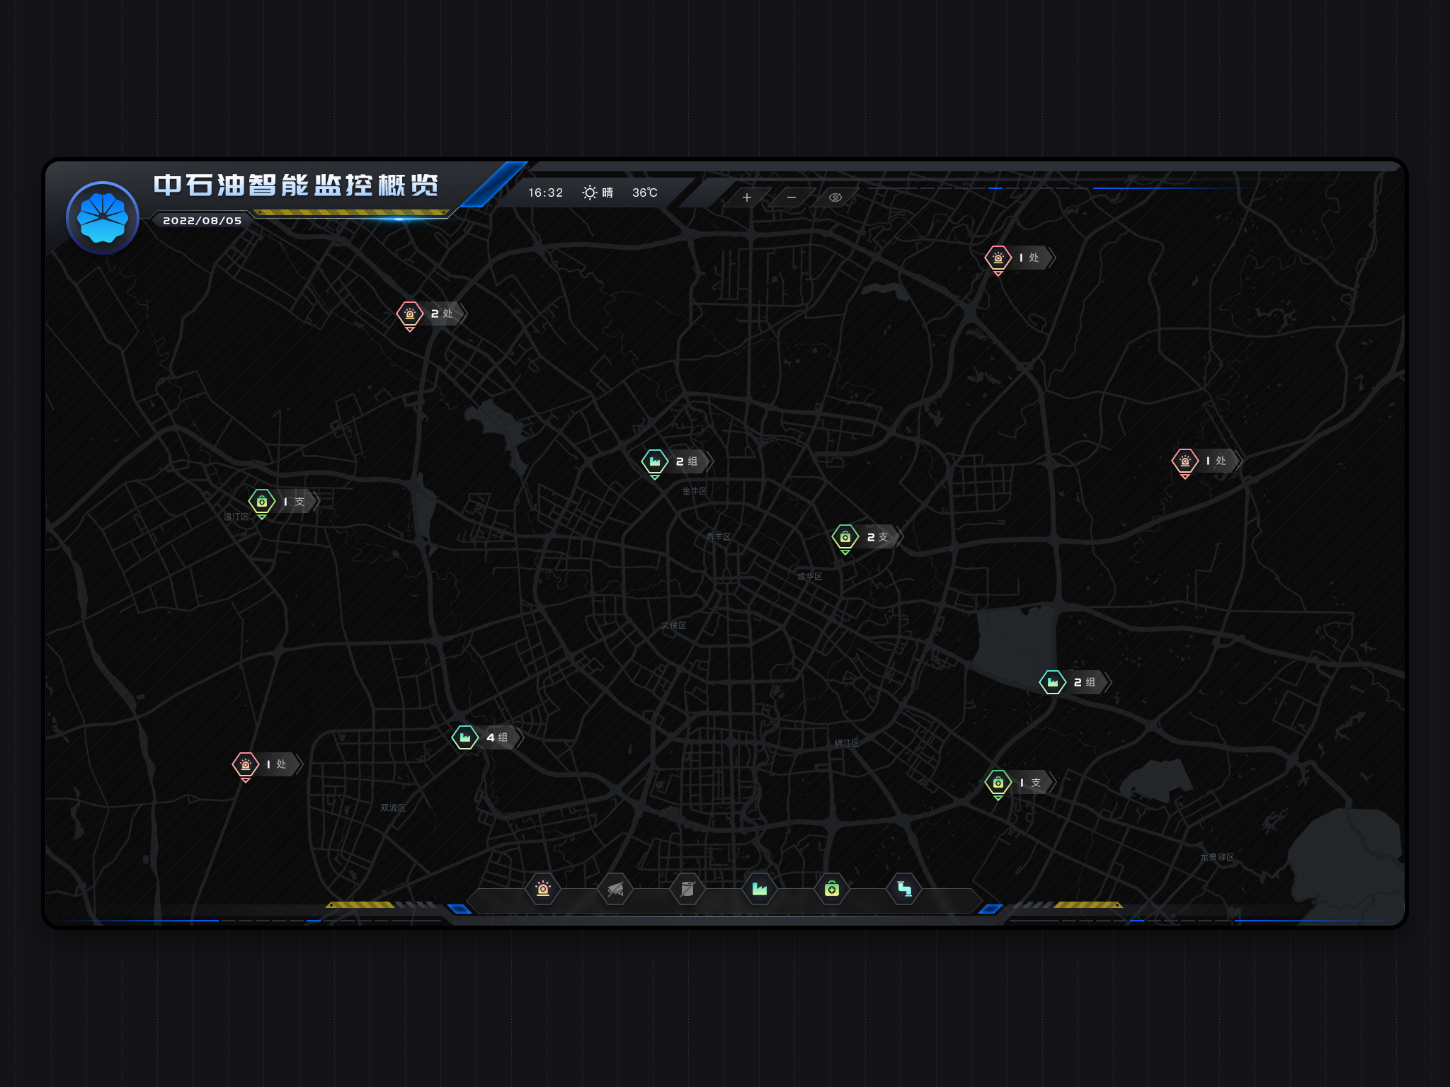
Task: Click the PetroChina logo in the top-left corner
Action: coord(103,218)
